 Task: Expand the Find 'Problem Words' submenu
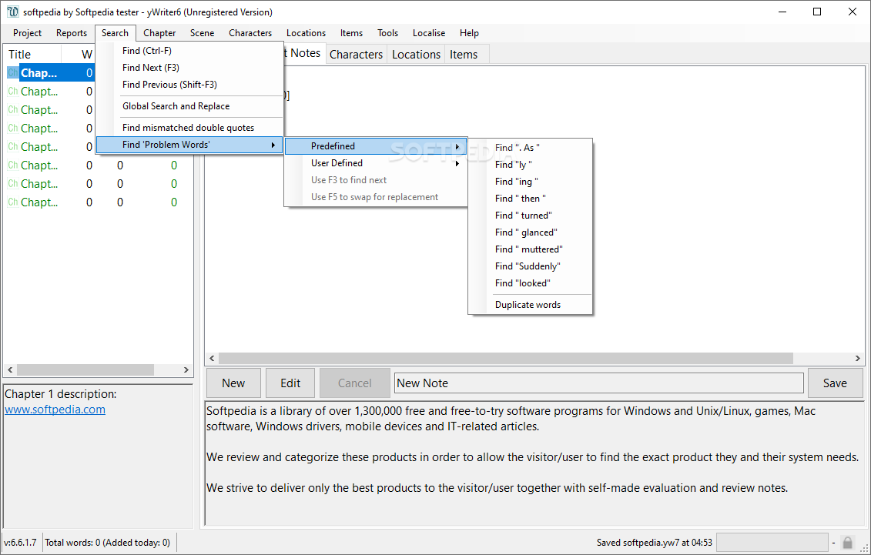pyautogui.click(x=189, y=145)
